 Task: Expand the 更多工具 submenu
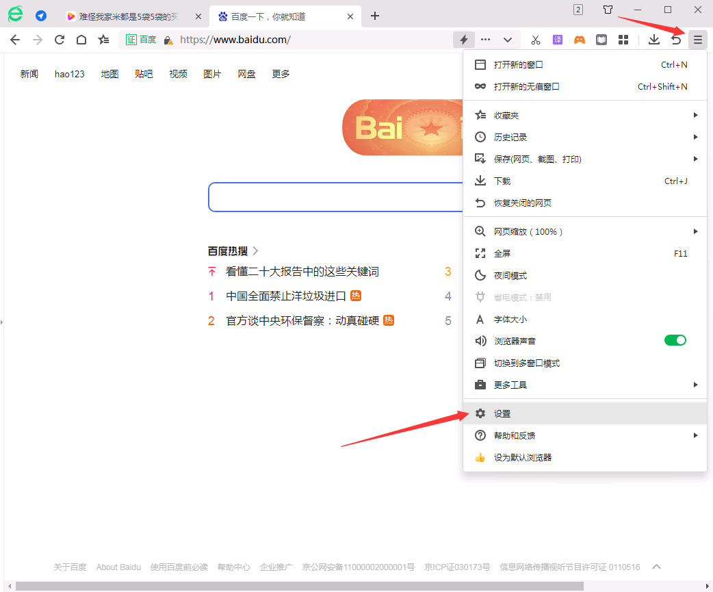pyautogui.click(x=585, y=385)
